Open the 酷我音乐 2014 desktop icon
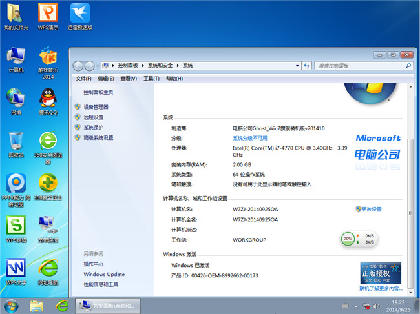The width and height of the screenshot is (420, 314). [x=48, y=63]
